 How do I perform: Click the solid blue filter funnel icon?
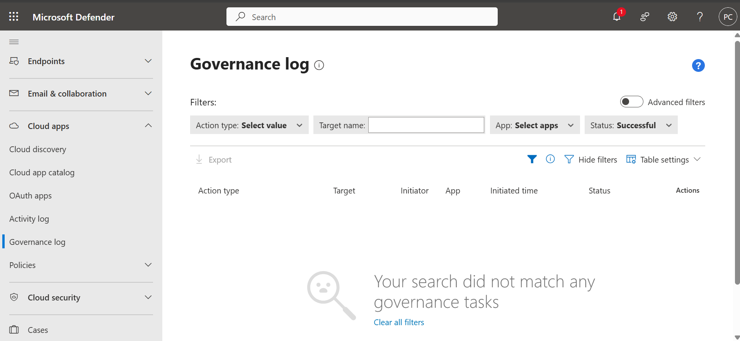click(532, 159)
